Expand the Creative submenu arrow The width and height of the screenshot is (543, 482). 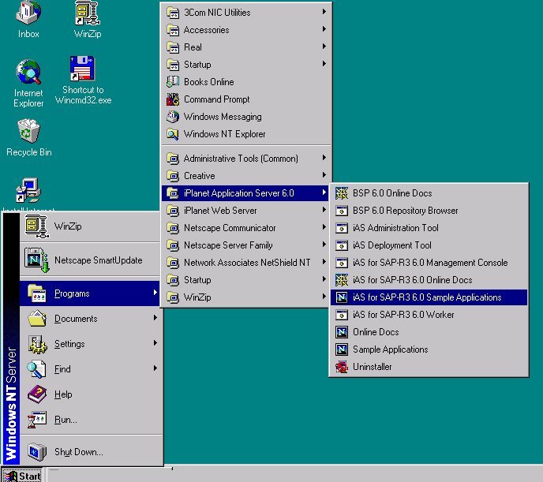tap(324, 175)
